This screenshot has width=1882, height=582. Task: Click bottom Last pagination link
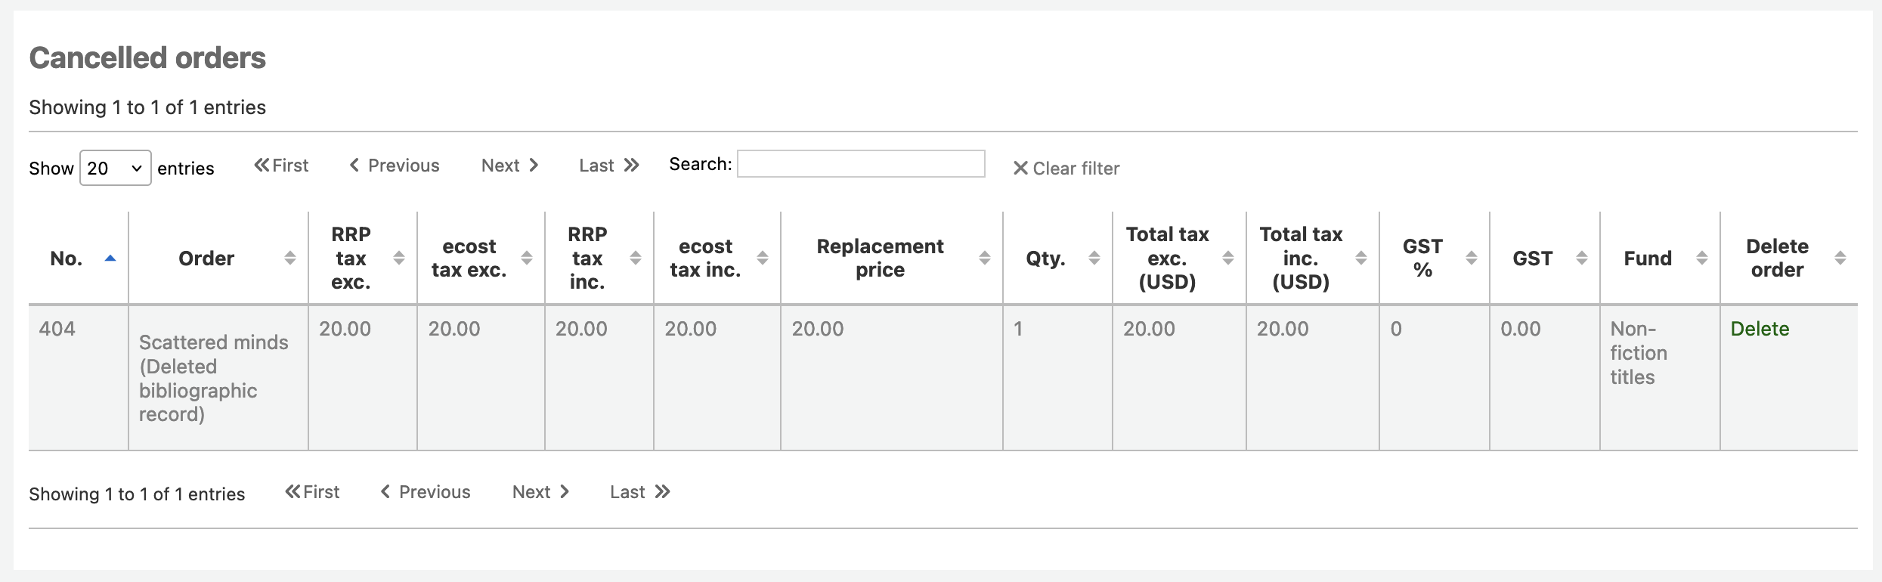point(640,492)
